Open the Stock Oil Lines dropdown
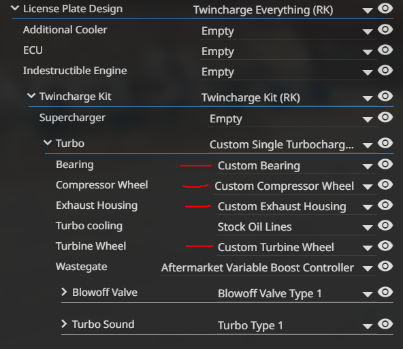This screenshot has height=349, width=403. point(297,227)
